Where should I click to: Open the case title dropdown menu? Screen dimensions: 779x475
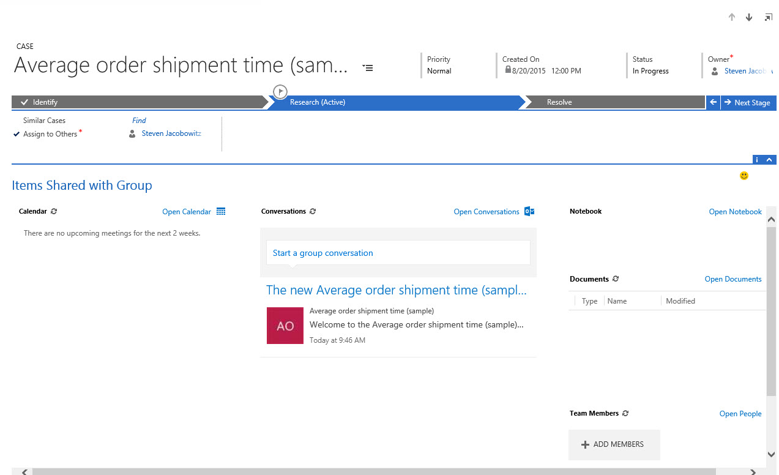367,67
